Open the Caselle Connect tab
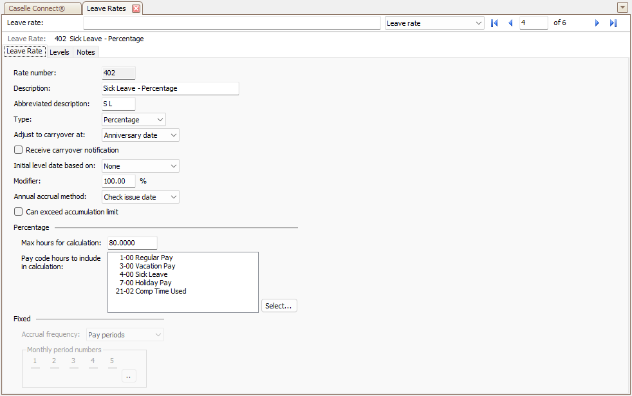This screenshot has height=396, width=632. click(42, 8)
